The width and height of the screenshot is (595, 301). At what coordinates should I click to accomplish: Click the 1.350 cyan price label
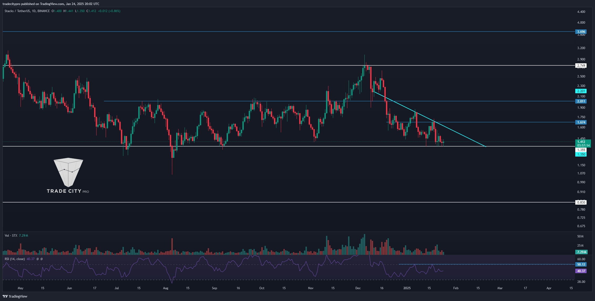point(581,154)
